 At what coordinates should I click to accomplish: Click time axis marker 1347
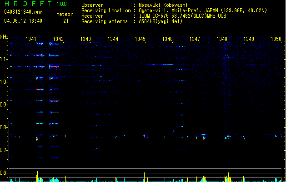[x=195, y=39]
